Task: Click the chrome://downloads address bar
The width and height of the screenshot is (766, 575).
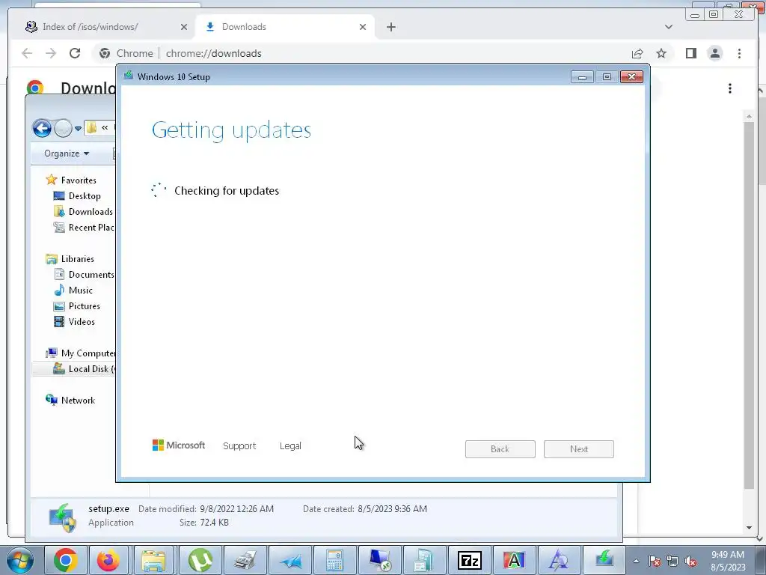Action: coord(360,53)
